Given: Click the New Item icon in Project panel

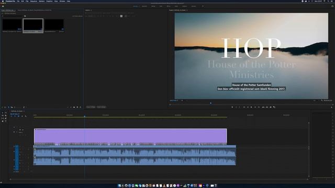Looking at the screenshot, I should (x=77, y=107).
